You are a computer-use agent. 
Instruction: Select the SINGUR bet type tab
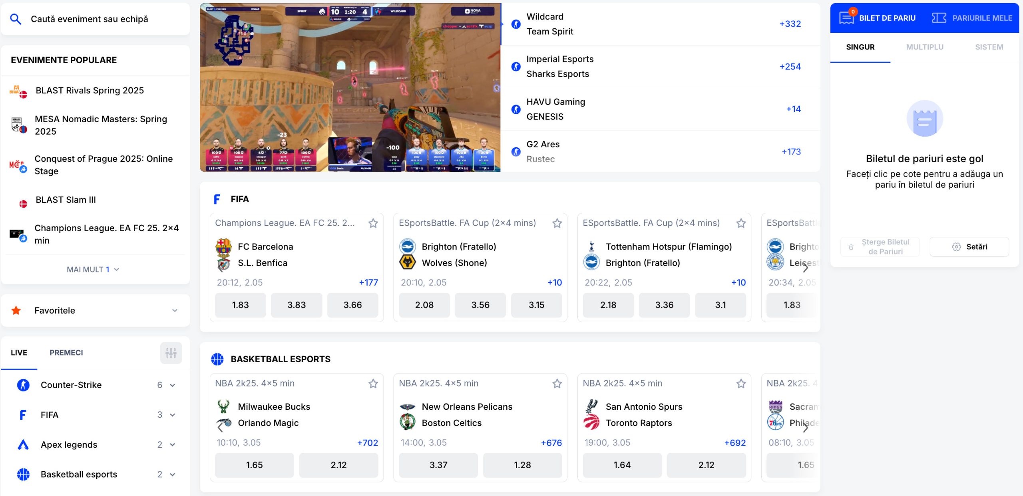(860, 47)
